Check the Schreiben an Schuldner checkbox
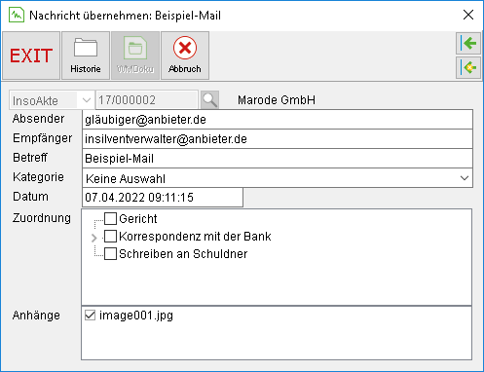 point(110,254)
